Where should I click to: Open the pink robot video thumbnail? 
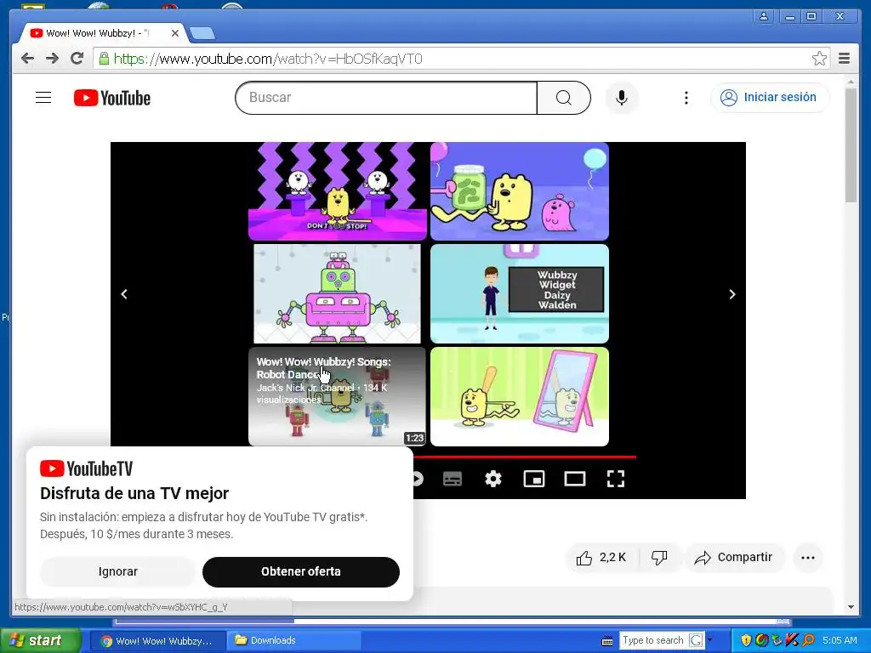tap(337, 293)
